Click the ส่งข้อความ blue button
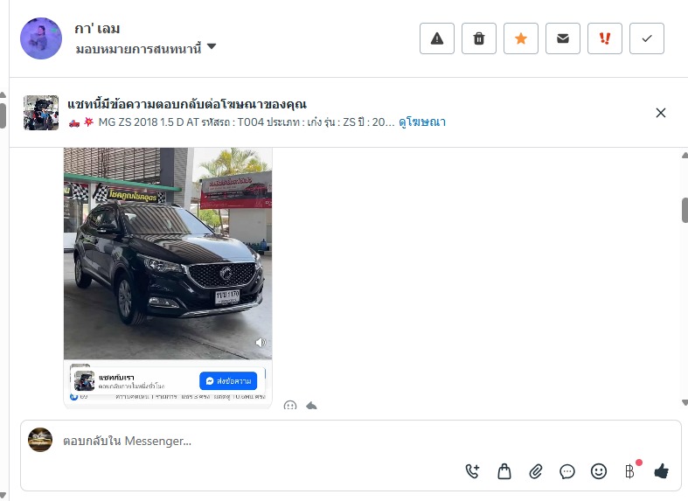The height and width of the screenshot is (501, 688). point(228,381)
